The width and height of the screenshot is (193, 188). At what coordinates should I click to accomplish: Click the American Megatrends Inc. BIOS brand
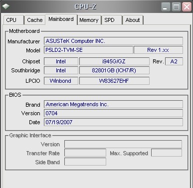(113, 104)
